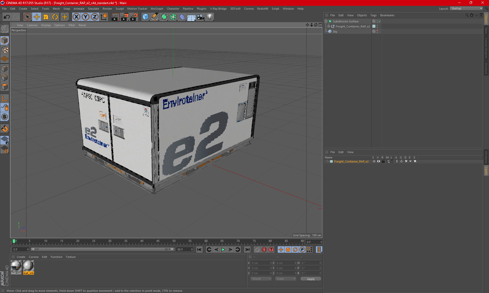
Task: Go to start of animation
Action: pyautogui.click(x=199, y=250)
